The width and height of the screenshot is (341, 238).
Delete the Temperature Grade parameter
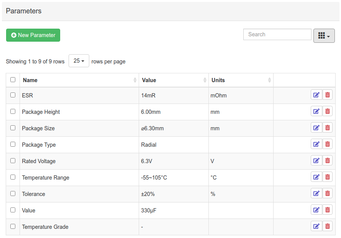coord(328,227)
